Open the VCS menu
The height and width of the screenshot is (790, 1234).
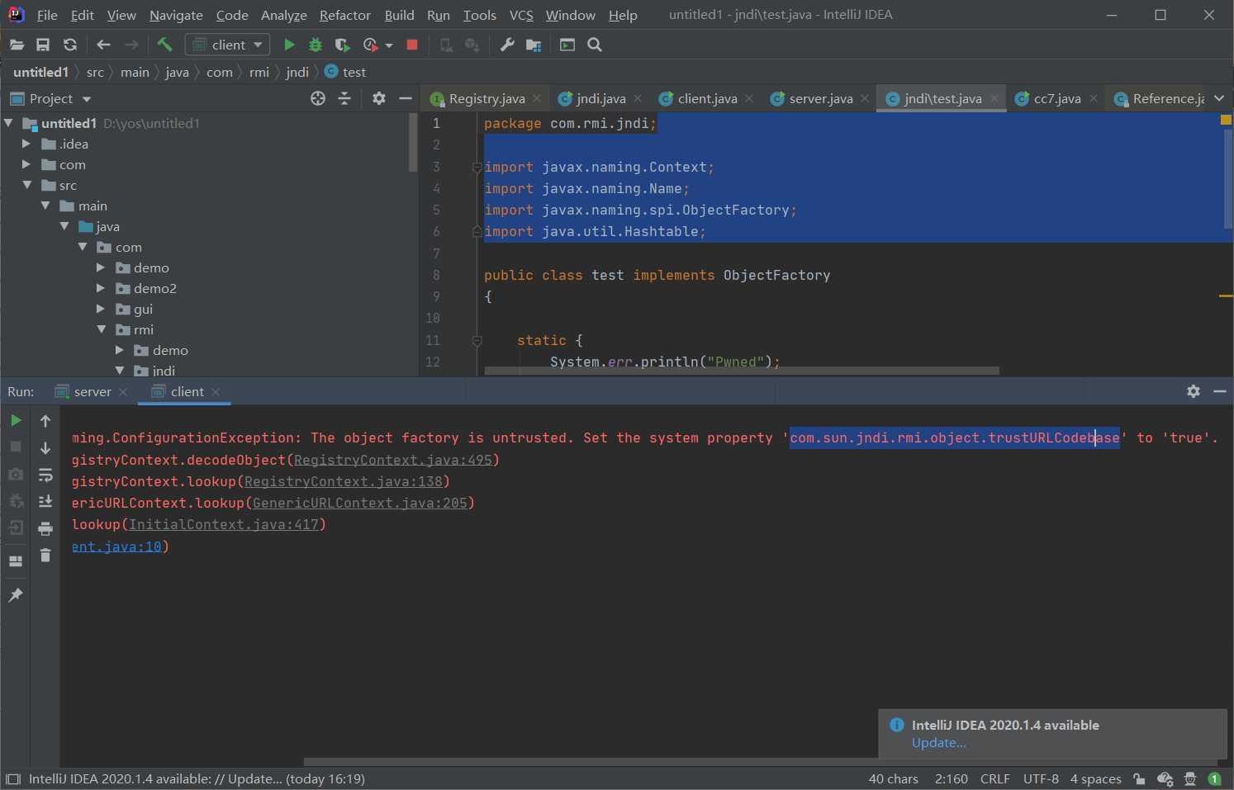tap(521, 15)
